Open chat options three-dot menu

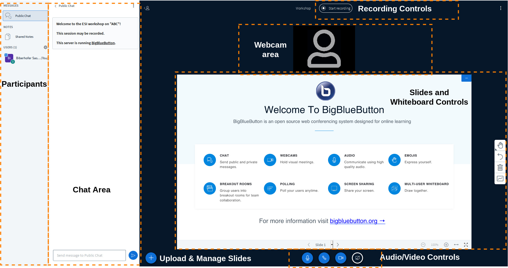134,6
